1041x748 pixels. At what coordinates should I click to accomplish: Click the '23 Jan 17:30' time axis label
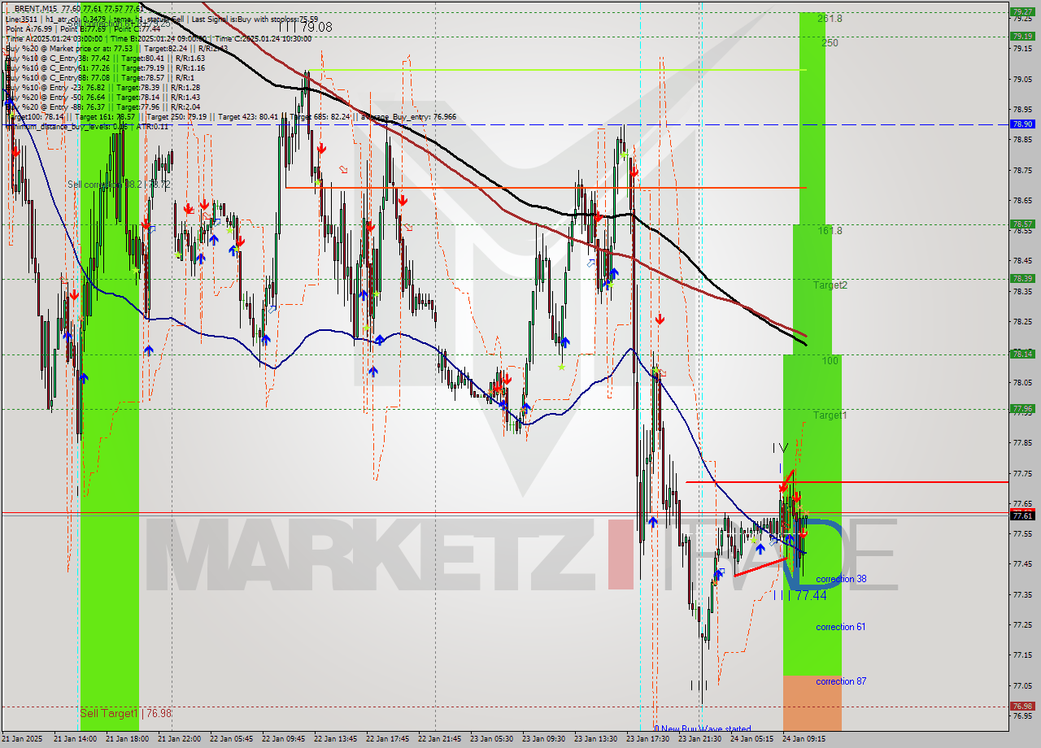point(648,739)
